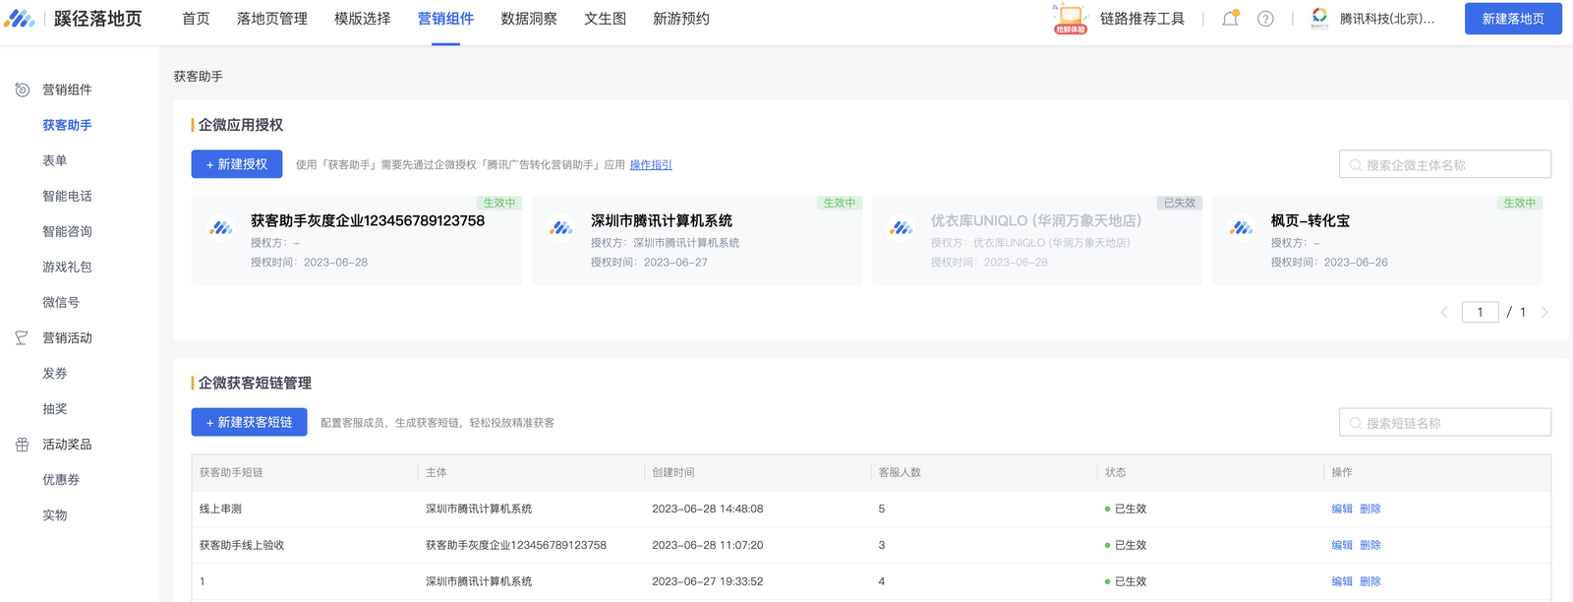The height and width of the screenshot is (602, 1573).
Task: Open 首页 in top navigation
Action: pos(196,19)
